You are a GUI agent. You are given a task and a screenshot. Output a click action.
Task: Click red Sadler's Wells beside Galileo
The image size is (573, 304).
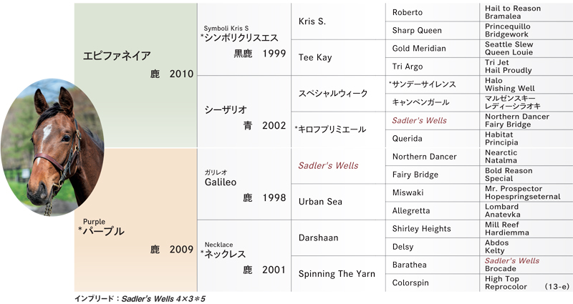[328, 166]
